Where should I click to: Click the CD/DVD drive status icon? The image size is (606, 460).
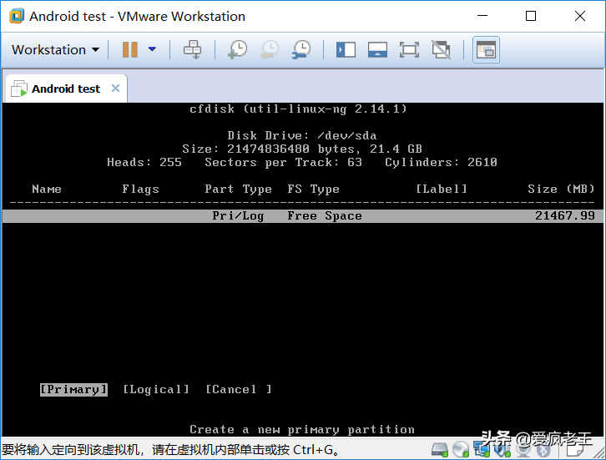pos(460,449)
